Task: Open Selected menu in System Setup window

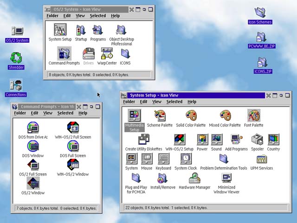Action: point(174,102)
